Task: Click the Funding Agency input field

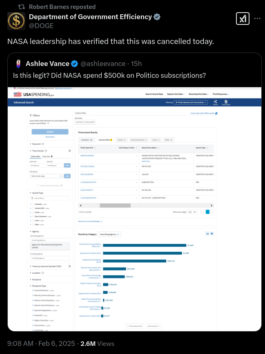Action: 50,258
